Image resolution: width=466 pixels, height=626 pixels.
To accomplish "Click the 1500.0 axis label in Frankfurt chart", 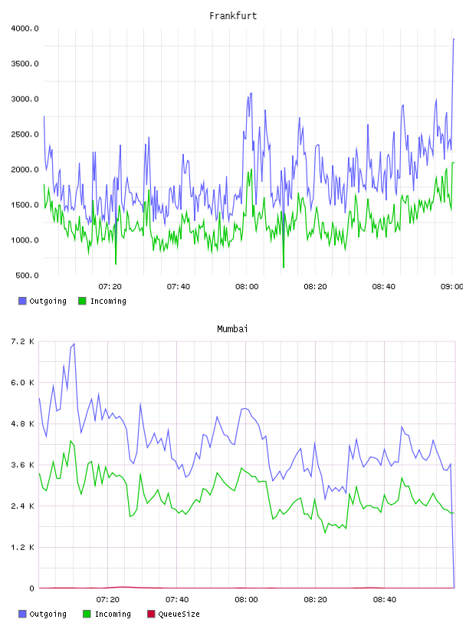I will (25, 205).
